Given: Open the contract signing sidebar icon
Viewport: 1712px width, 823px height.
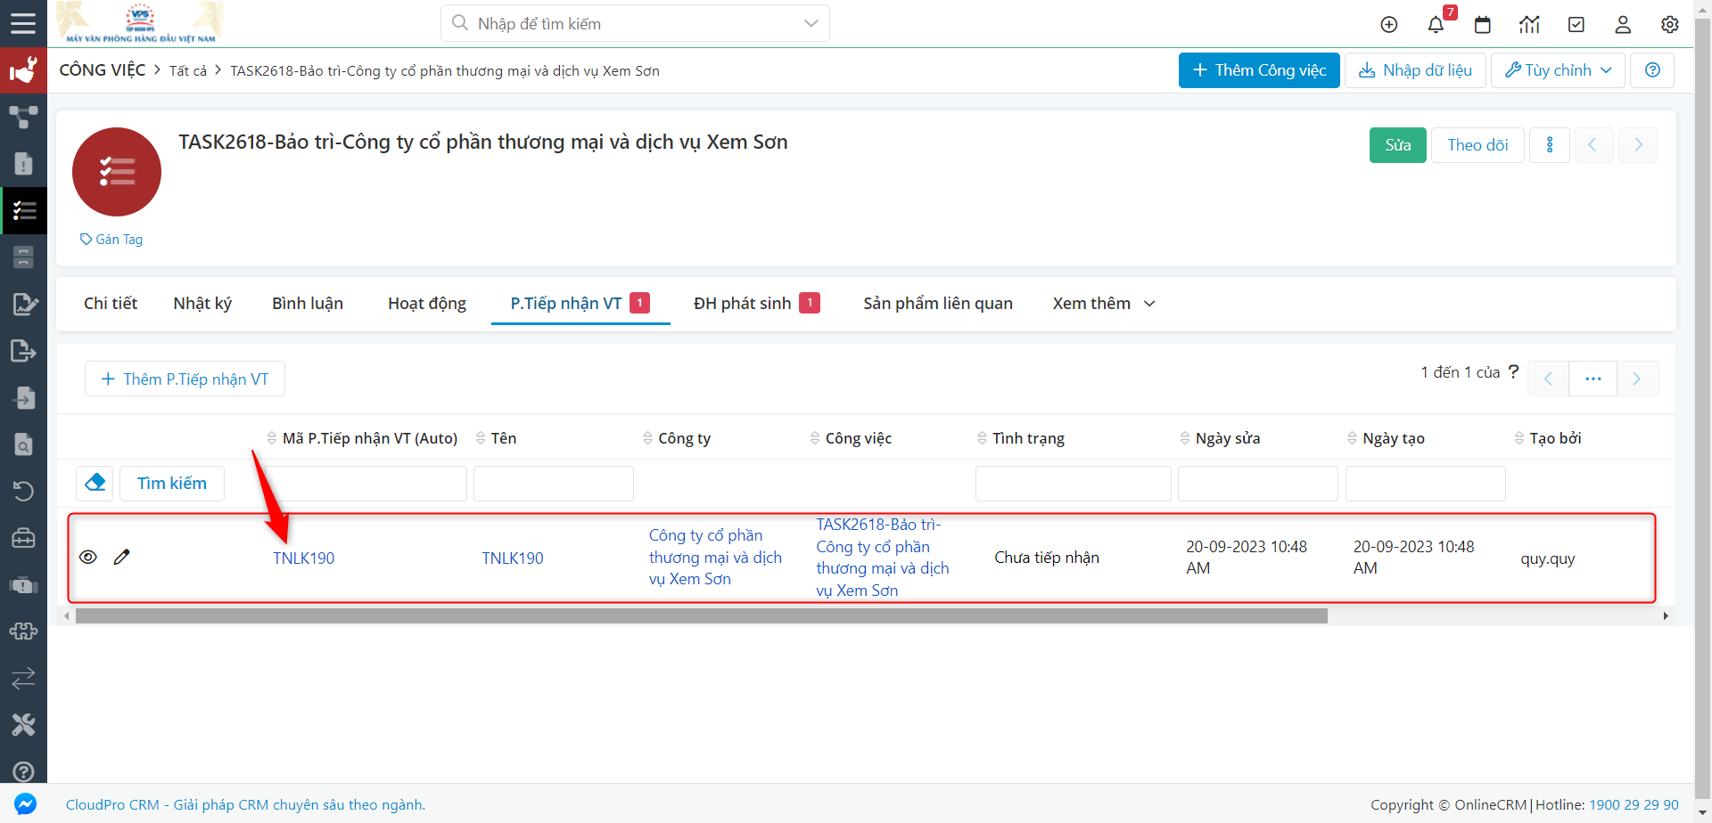Looking at the screenshot, I should [24, 304].
